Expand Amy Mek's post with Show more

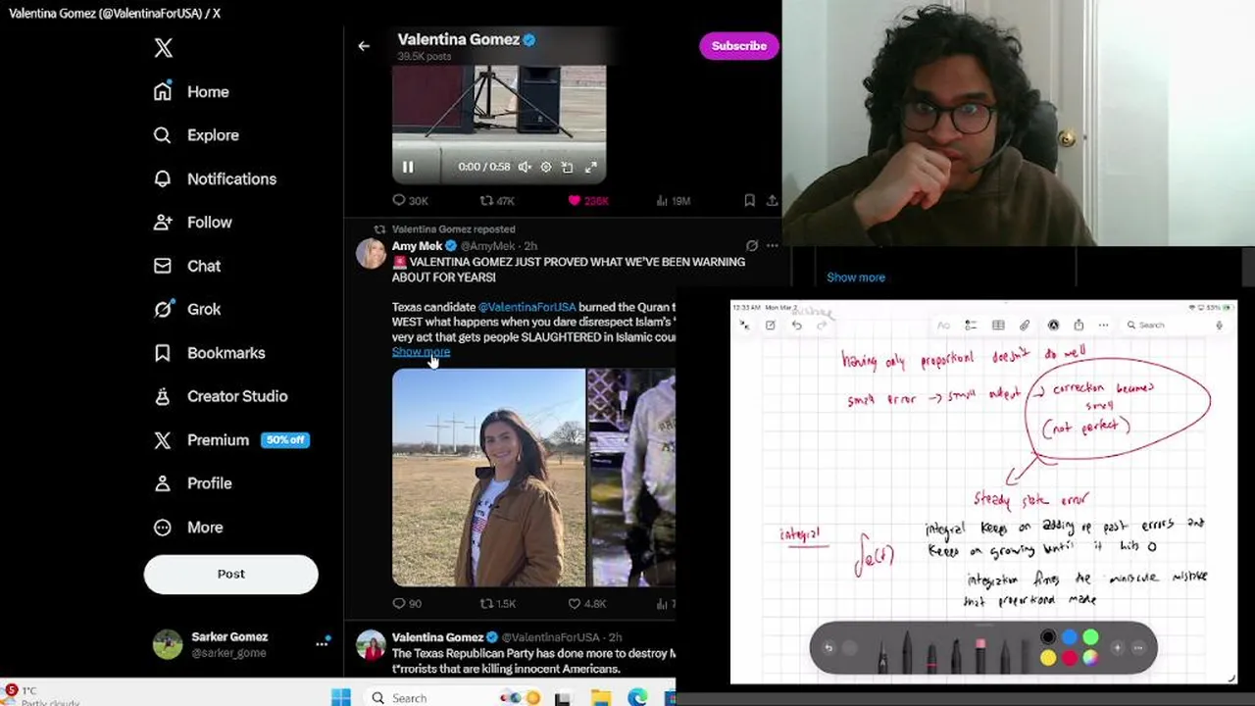(421, 352)
